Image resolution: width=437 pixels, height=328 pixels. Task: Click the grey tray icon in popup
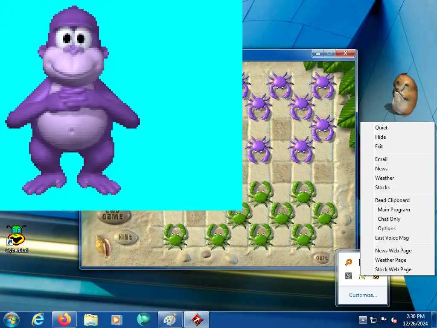click(348, 276)
